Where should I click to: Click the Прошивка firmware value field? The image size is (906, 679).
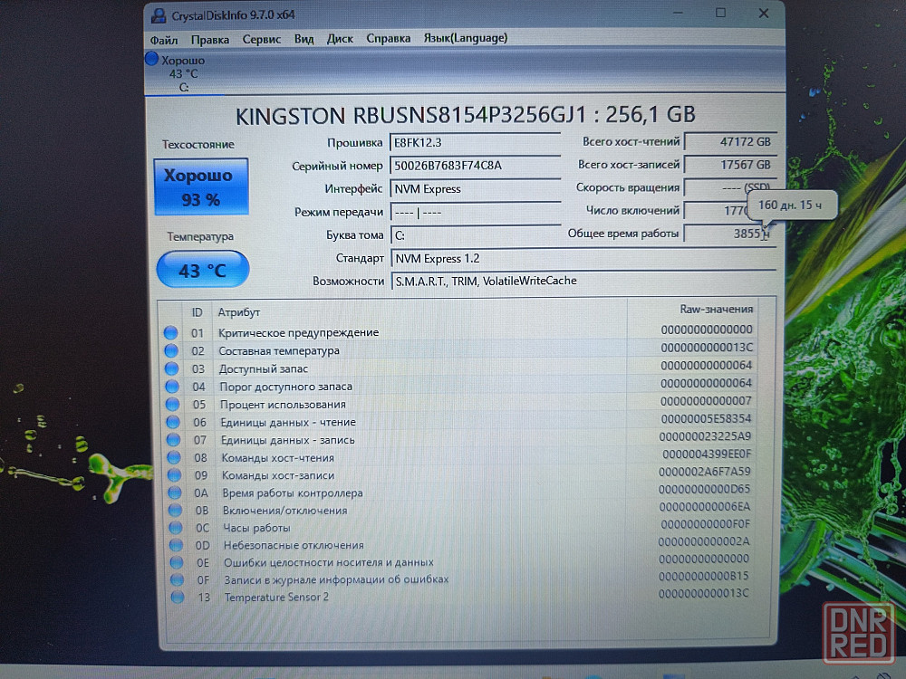(x=475, y=143)
